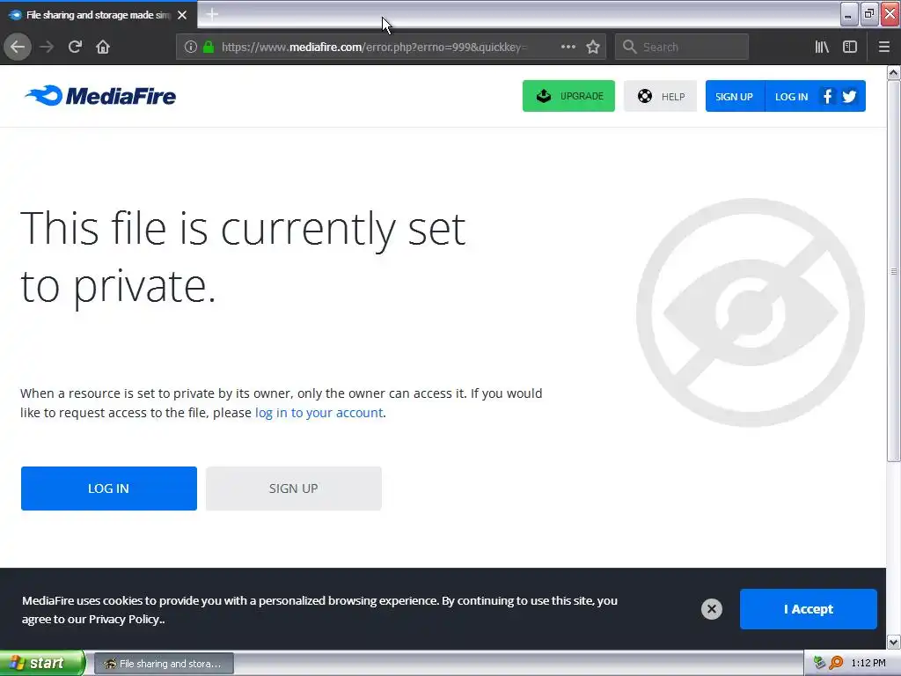Click the orange magnifier tray icon
The width and height of the screenshot is (901, 676).
(x=836, y=663)
